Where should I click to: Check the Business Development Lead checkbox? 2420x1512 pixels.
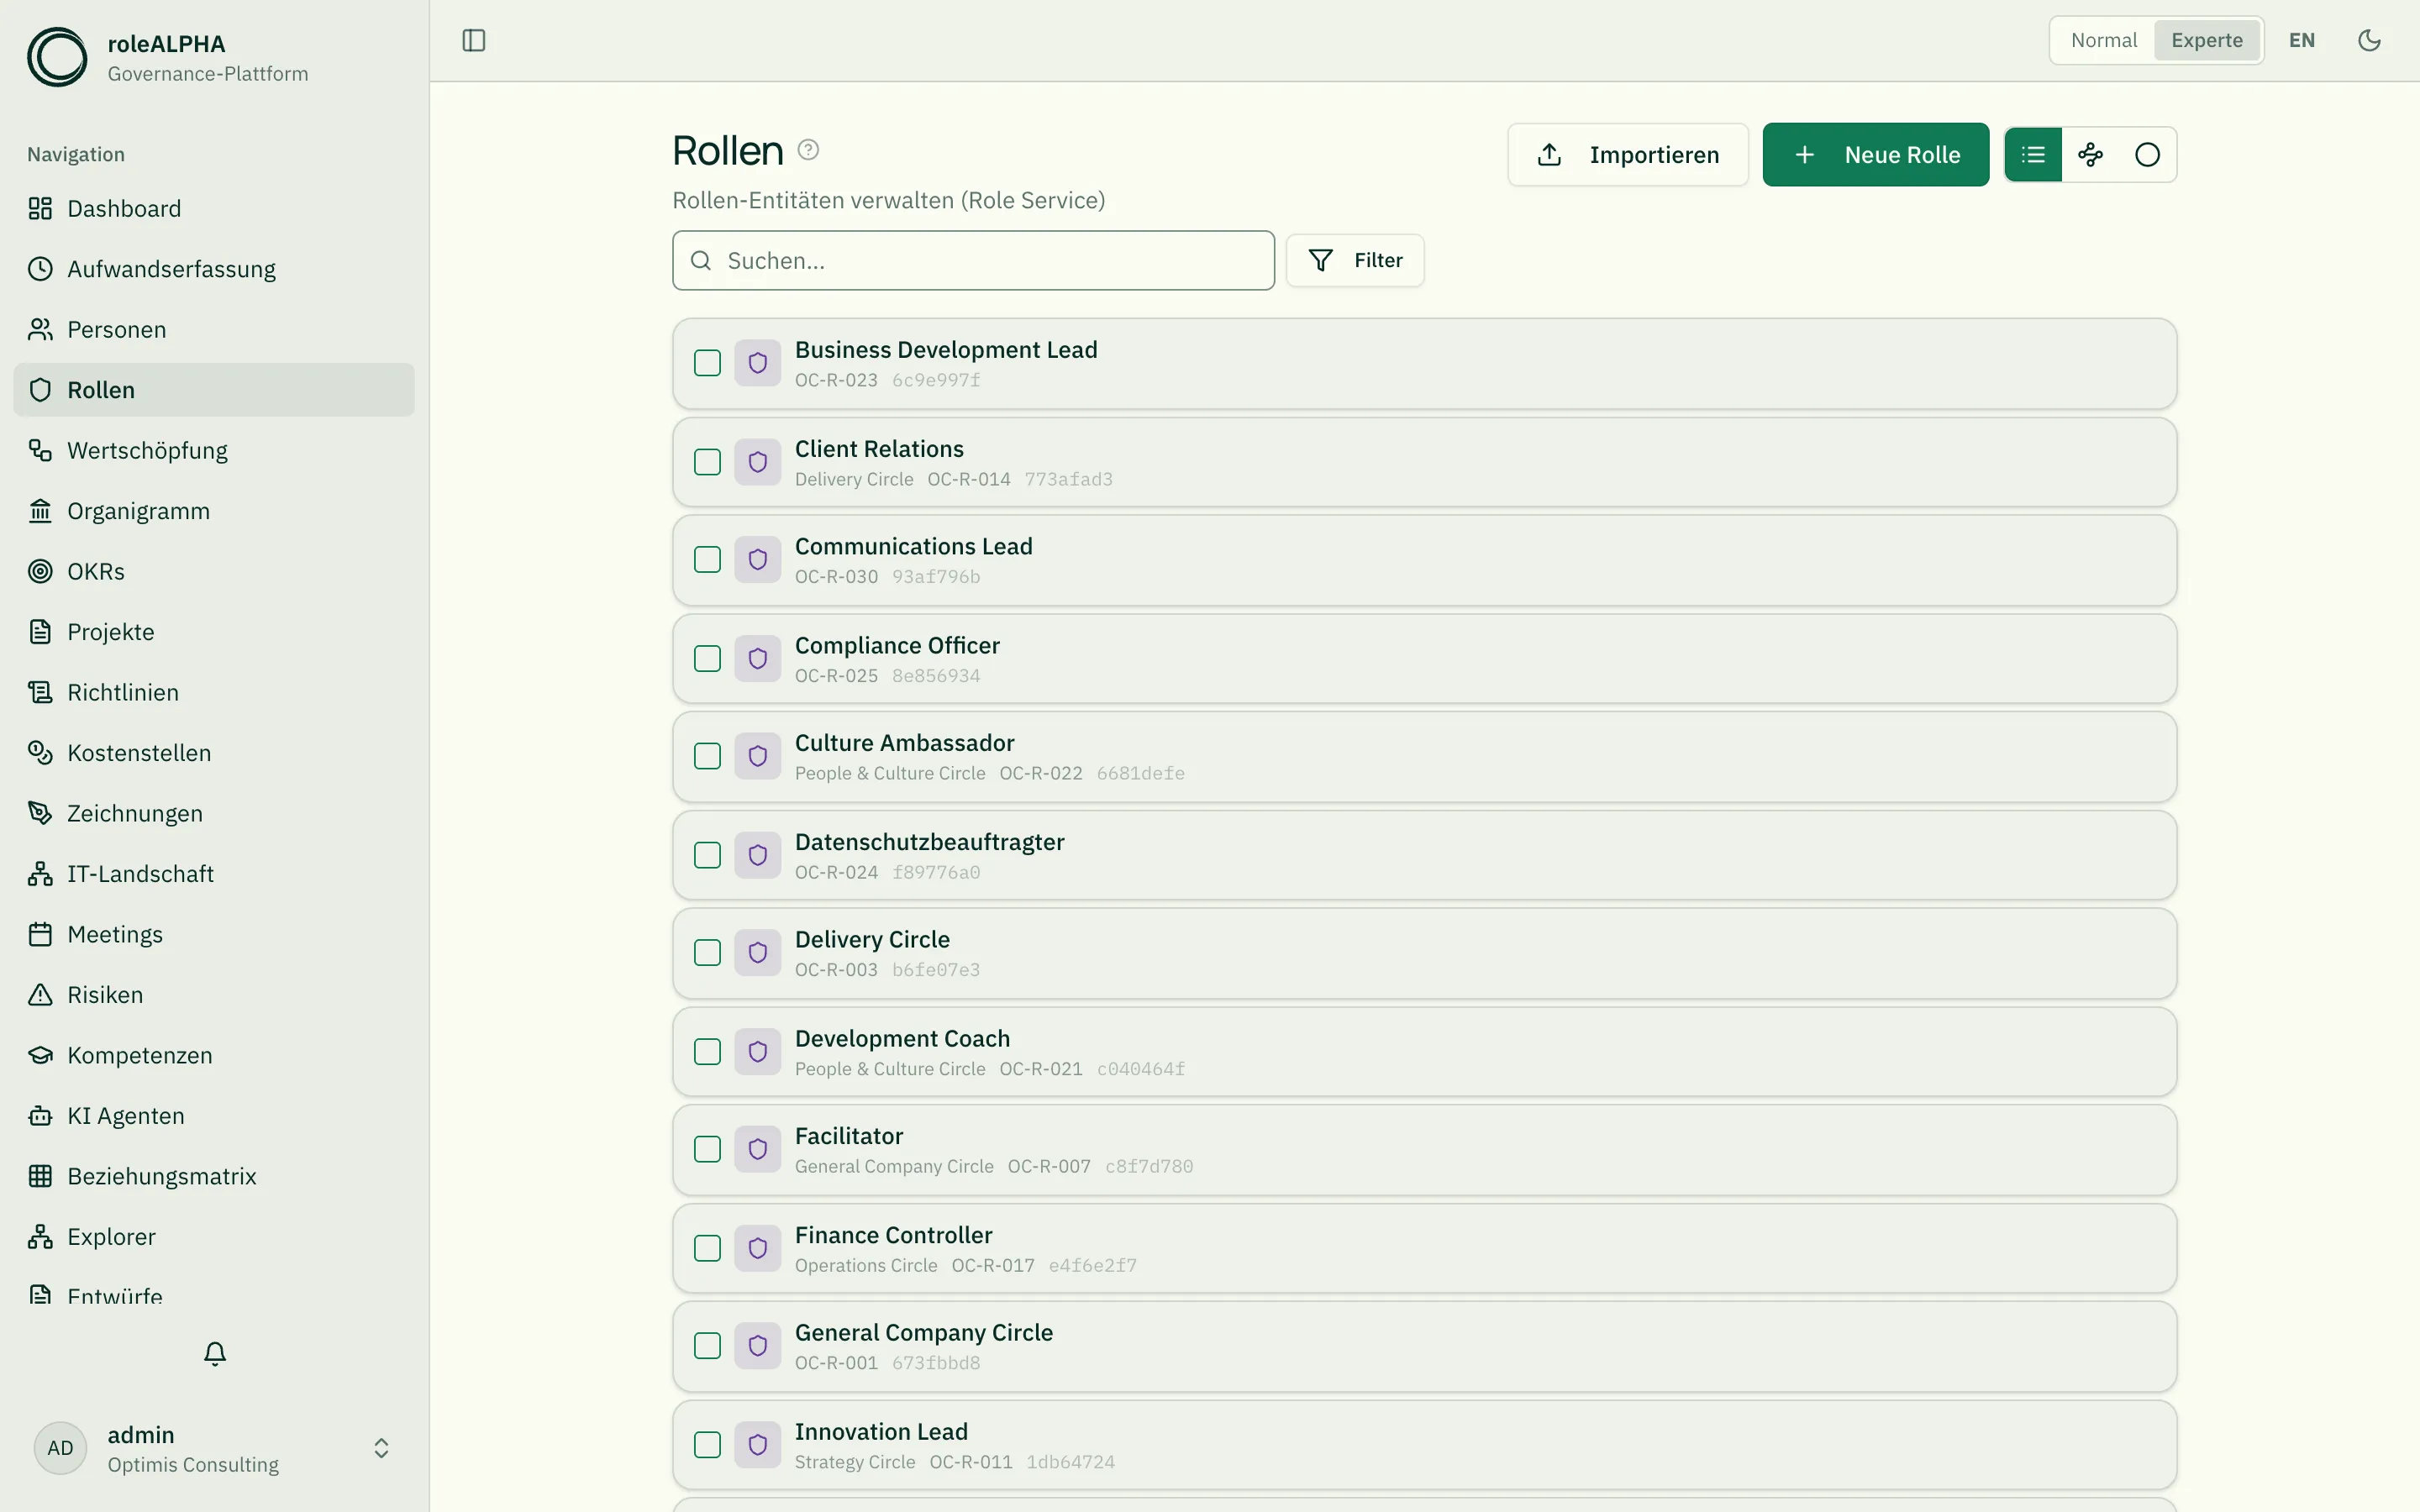(x=707, y=363)
